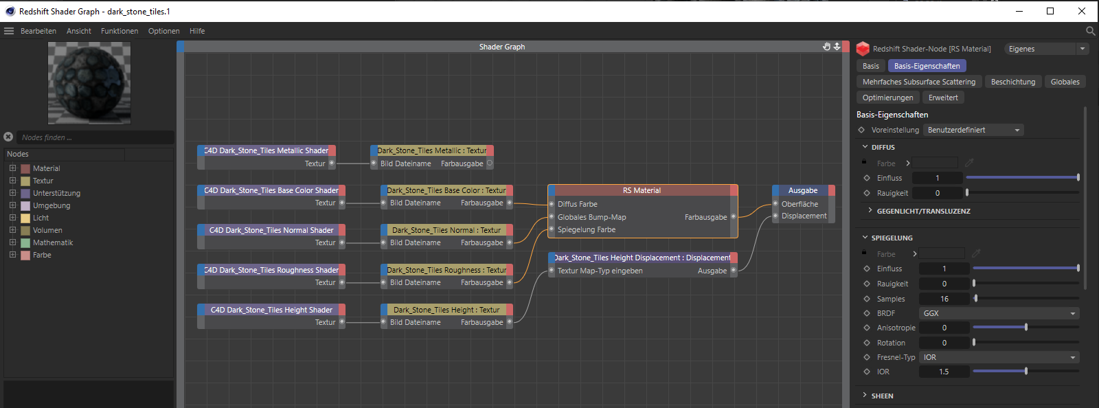Open the Funktionen menu
Image resolution: width=1099 pixels, height=408 pixels.
[120, 31]
